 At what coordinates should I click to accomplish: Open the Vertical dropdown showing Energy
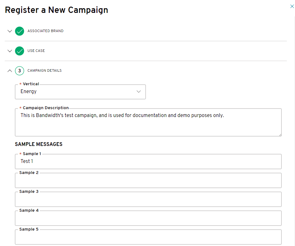coord(80,92)
